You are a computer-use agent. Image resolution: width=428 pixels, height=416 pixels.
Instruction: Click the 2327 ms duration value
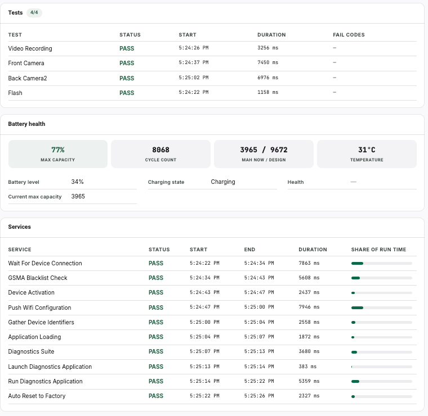(309, 396)
